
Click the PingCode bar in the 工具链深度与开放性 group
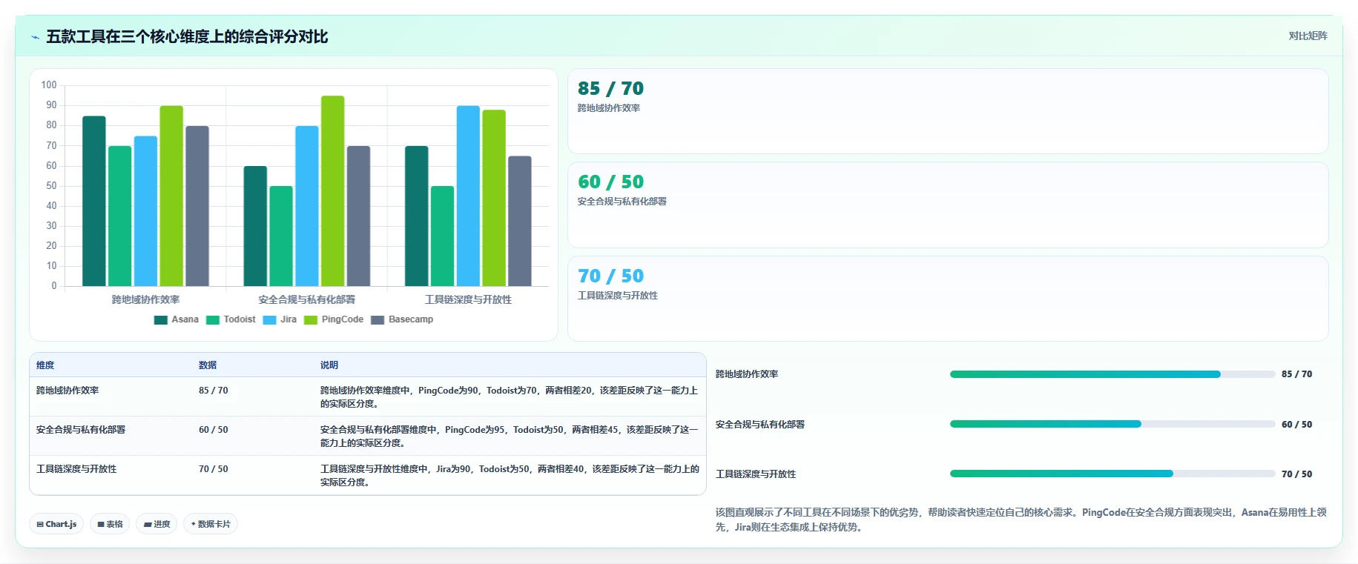(x=494, y=198)
